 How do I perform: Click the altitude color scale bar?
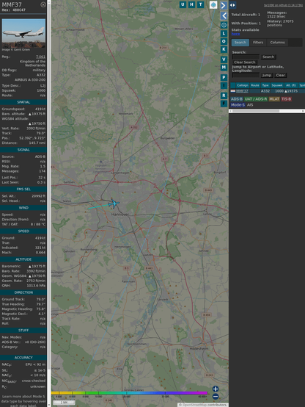(x=129, y=393)
